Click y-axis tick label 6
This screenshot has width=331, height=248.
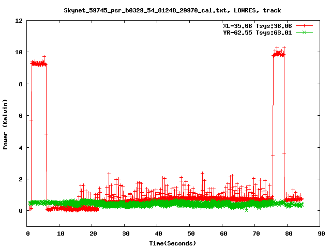click(21, 116)
